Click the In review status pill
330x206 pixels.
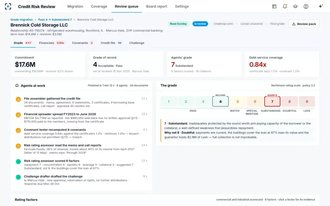(200, 24)
